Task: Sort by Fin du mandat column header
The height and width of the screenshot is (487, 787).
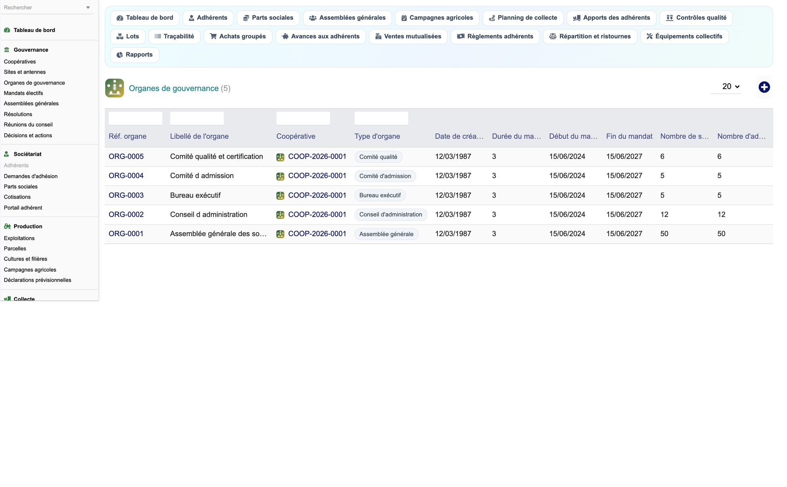Action: click(x=629, y=136)
